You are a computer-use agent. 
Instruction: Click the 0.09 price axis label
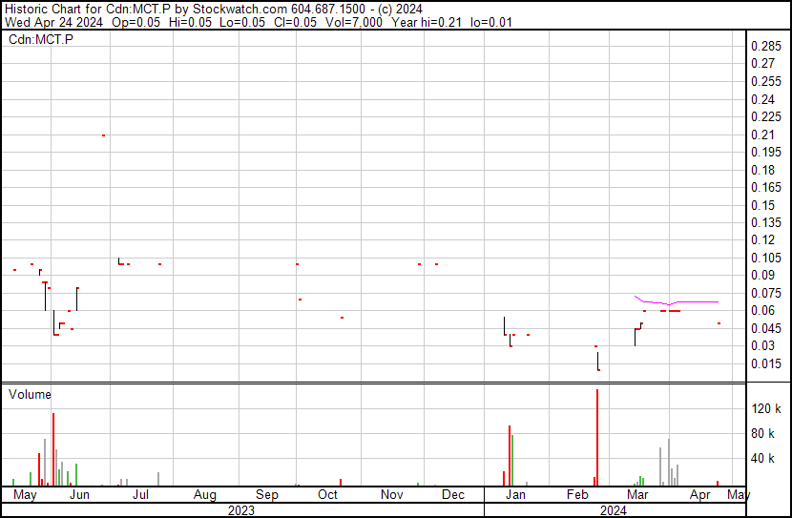pyautogui.click(x=762, y=275)
